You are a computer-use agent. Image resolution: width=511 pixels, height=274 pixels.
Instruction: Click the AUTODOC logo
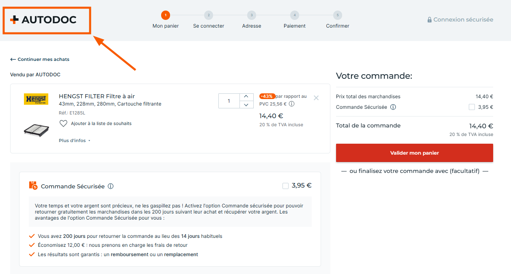pos(43,19)
